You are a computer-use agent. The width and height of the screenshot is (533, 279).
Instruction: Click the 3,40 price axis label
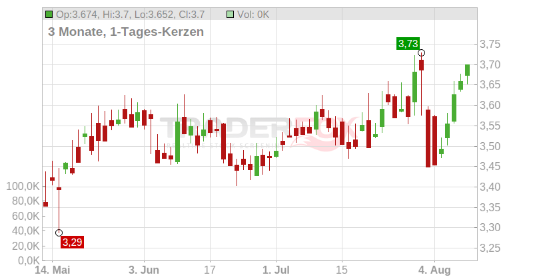pyautogui.click(x=490, y=187)
